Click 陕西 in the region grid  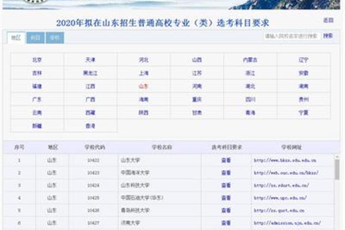(x=144, y=113)
